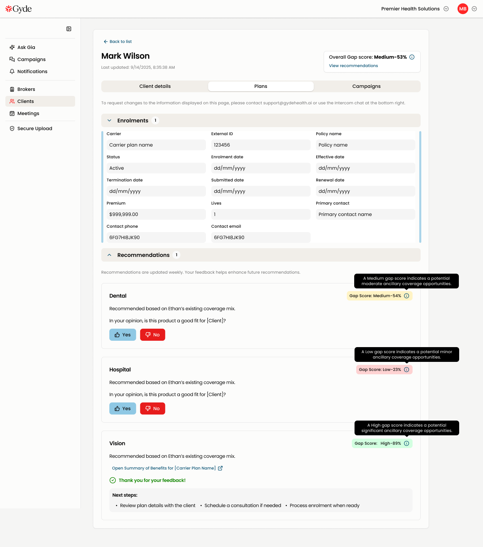Click the Termination date field

point(156,191)
